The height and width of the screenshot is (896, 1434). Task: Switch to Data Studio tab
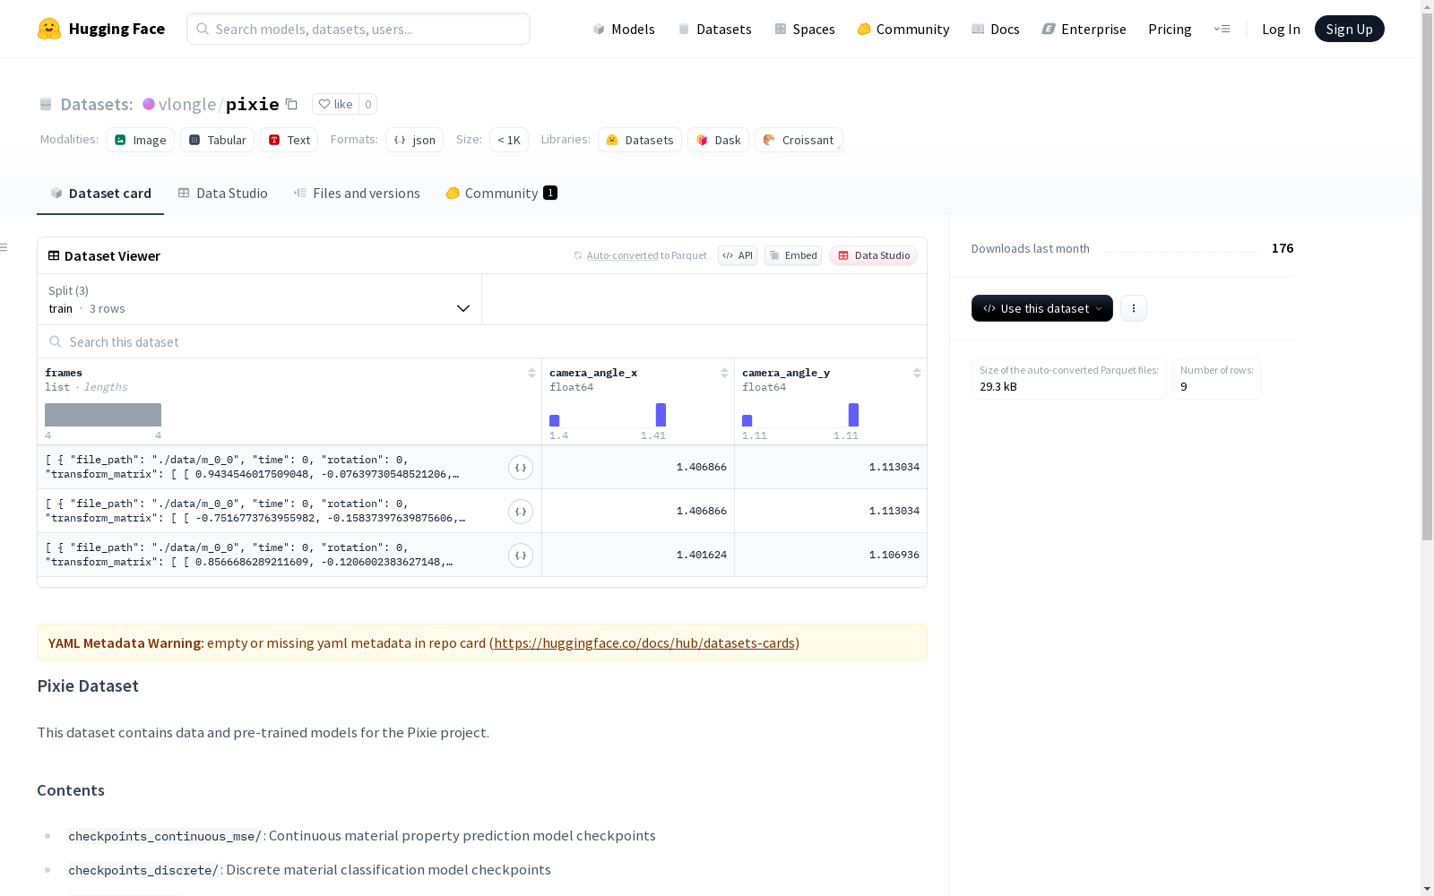[223, 194]
